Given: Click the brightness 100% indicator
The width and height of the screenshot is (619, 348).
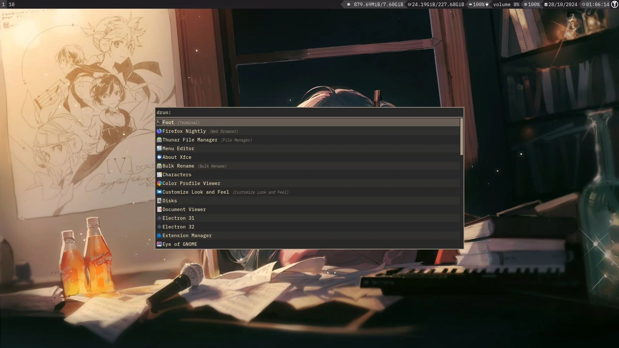Looking at the screenshot, I should [532, 5].
